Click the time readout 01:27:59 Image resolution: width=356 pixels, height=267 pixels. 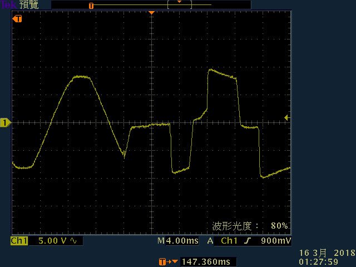pos(318,262)
